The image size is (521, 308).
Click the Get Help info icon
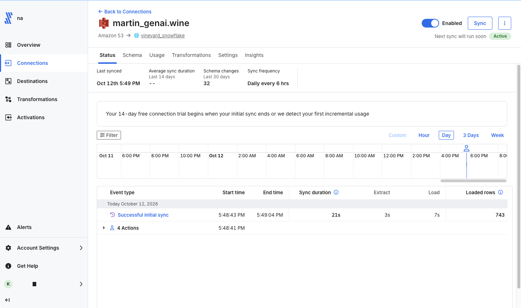point(8,266)
